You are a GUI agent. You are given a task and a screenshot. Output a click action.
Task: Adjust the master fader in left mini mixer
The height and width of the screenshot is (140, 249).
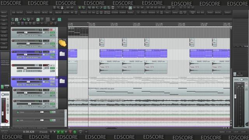pyautogui.click(x=3, y=113)
